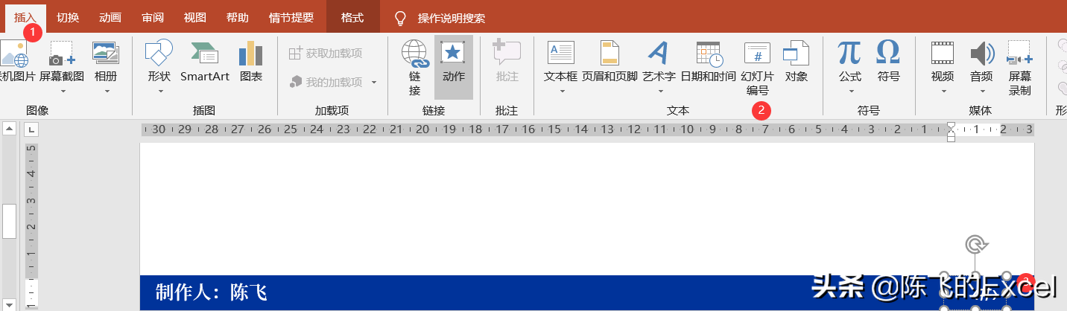Insert 音频 audio
This screenshot has height=311, width=1067.
pyautogui.click(x=981, y=61)
